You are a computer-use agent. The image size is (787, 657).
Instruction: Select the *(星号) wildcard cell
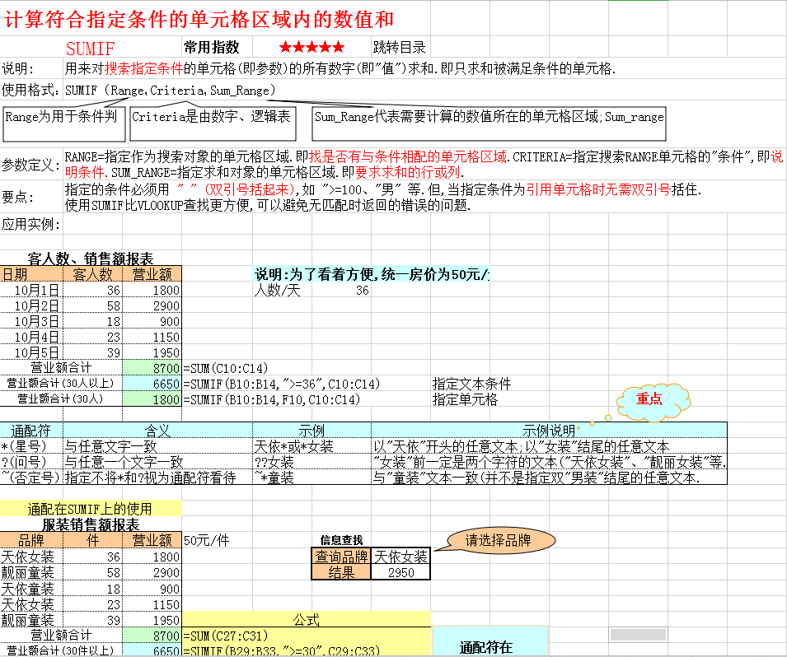(31, 446)
